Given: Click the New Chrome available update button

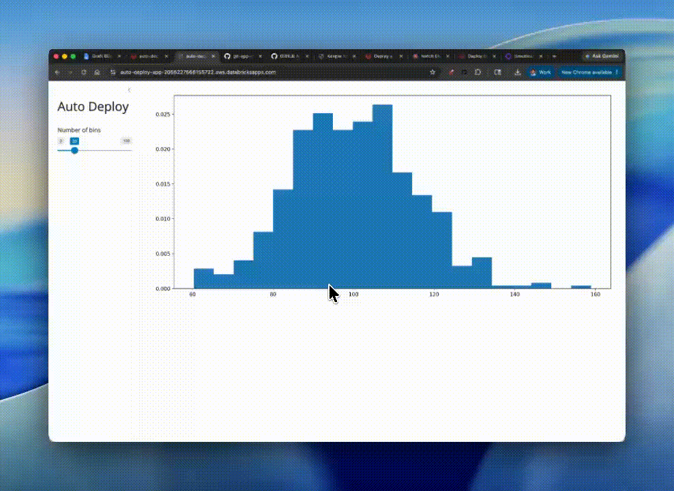Looking at the screenshot, I should coord(589,72).
